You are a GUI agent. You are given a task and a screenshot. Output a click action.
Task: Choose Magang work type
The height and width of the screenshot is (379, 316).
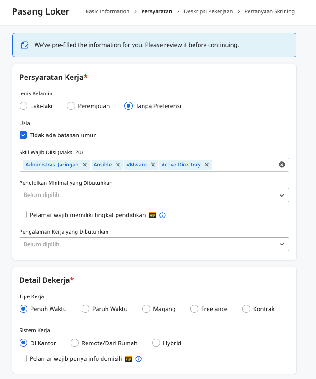click(x=146, y=309)
